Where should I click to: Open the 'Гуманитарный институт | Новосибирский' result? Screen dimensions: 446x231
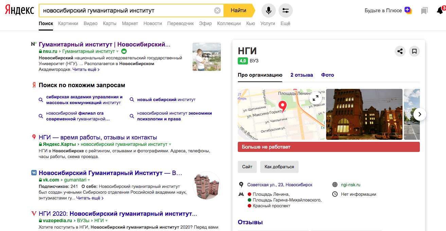click(104, 44)
